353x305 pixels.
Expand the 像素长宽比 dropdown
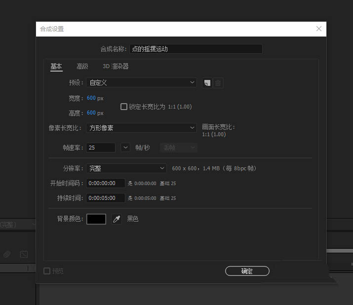pyautogui.click(x=141, y=128)
